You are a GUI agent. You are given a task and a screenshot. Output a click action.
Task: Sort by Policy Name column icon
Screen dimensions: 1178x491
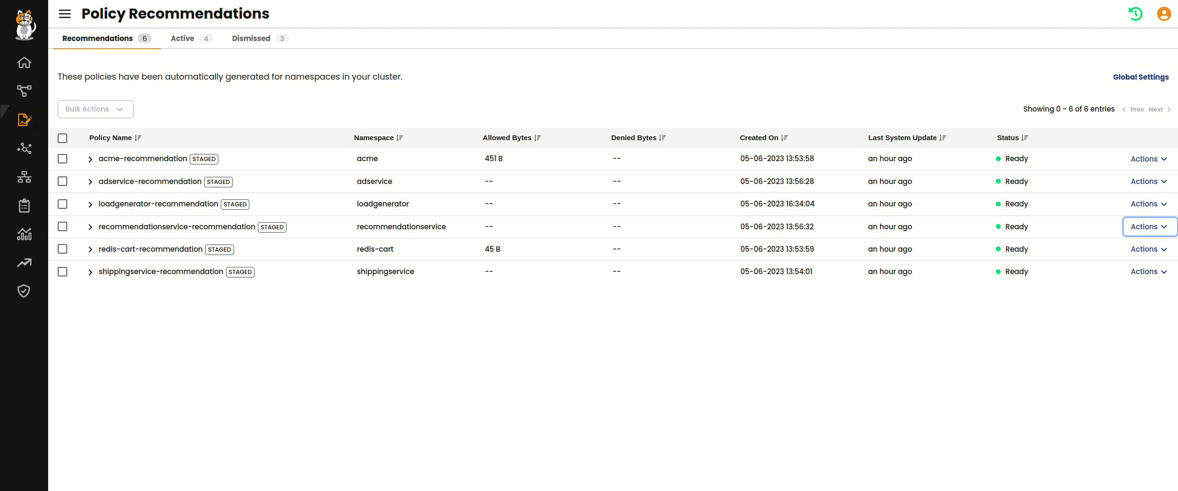coord(138,138)
